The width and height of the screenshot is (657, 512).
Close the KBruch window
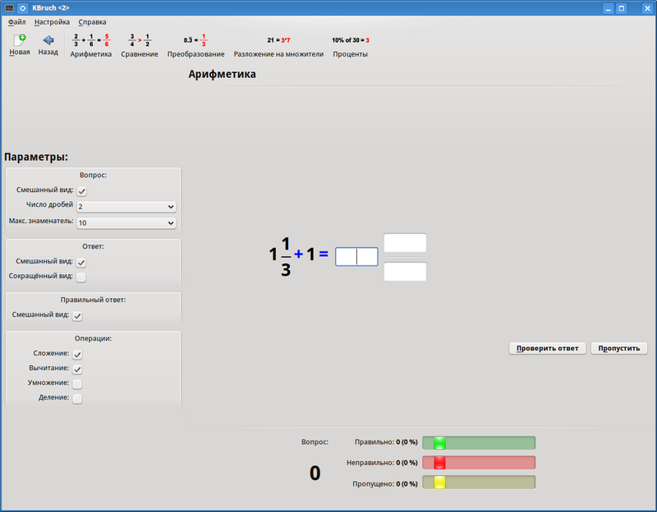click(647, 8)
